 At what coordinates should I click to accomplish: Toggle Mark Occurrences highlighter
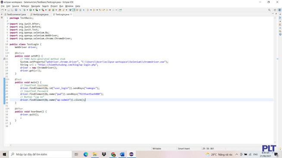point(74,10)
